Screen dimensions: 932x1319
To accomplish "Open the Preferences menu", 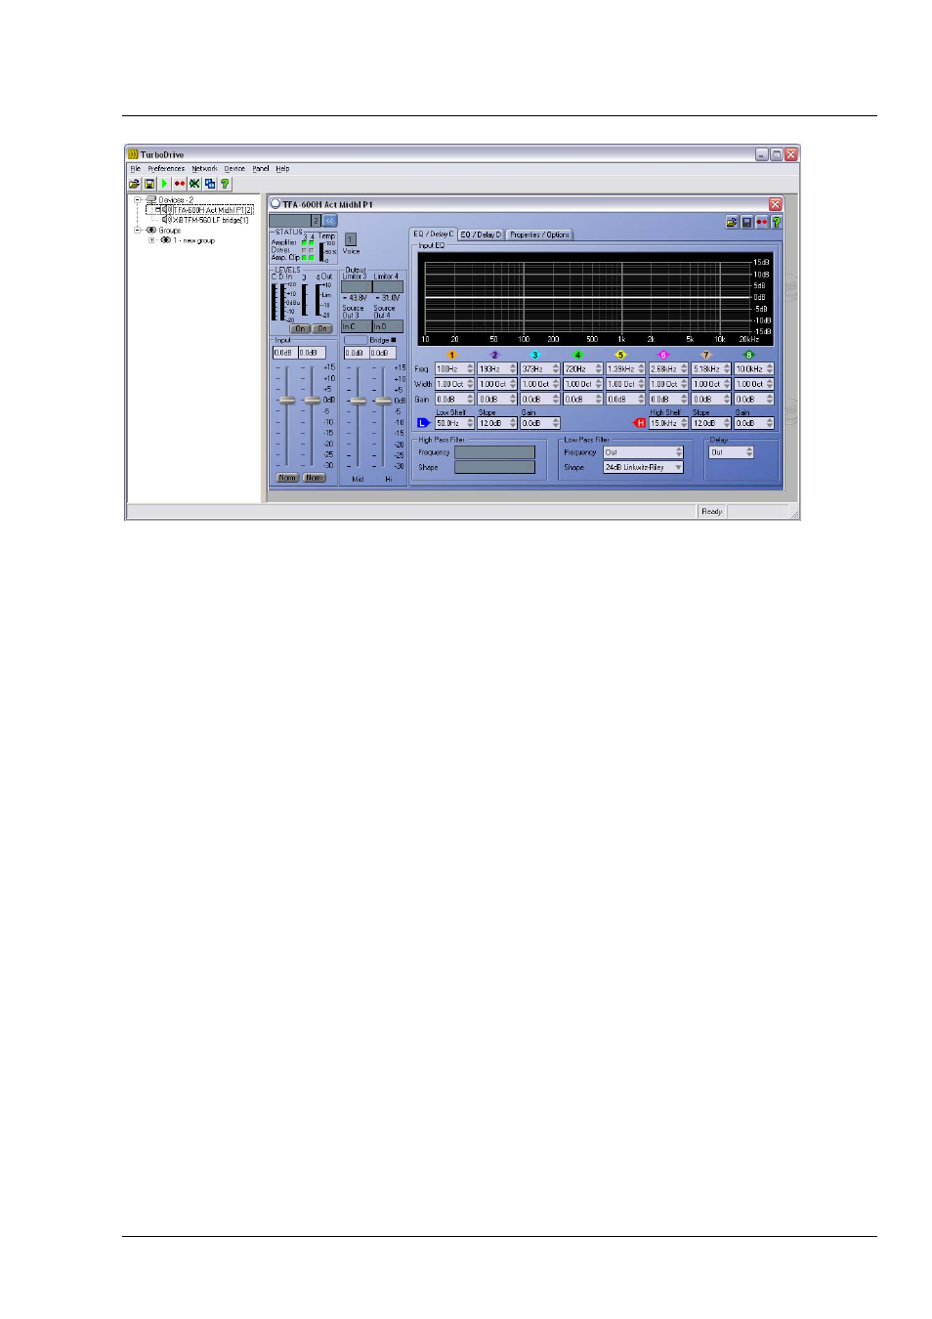I will tap(166, 169).
